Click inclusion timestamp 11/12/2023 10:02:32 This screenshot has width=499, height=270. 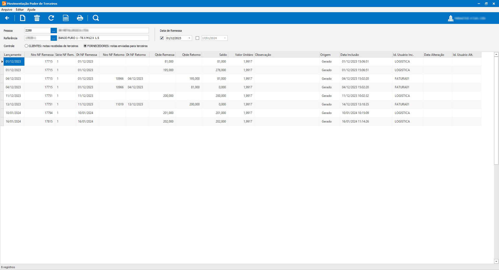[x=366, y=96]
